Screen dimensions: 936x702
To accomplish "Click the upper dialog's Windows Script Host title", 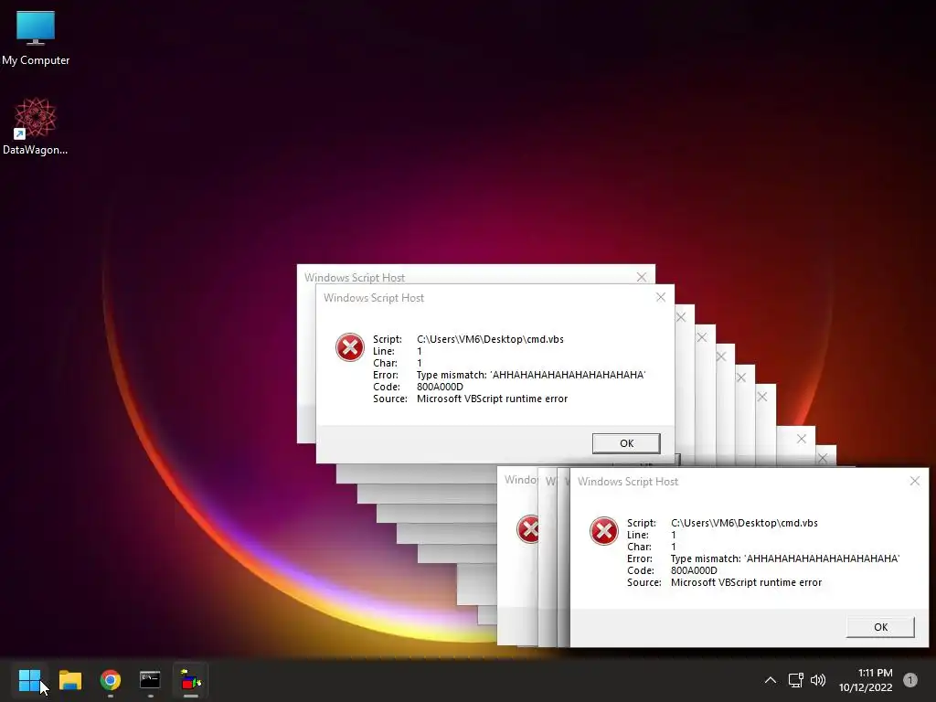I will coord(374,298).
